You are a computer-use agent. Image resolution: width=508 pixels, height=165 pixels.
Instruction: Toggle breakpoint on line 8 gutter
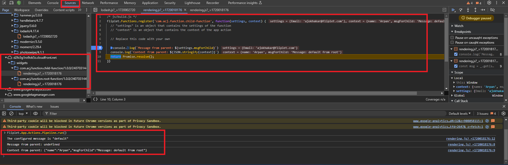click(x=100, y=48)
